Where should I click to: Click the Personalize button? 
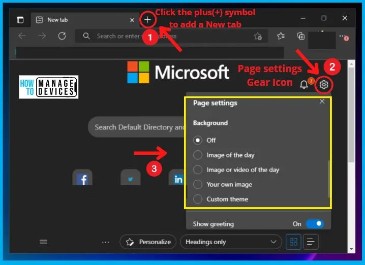pos(148,242)
